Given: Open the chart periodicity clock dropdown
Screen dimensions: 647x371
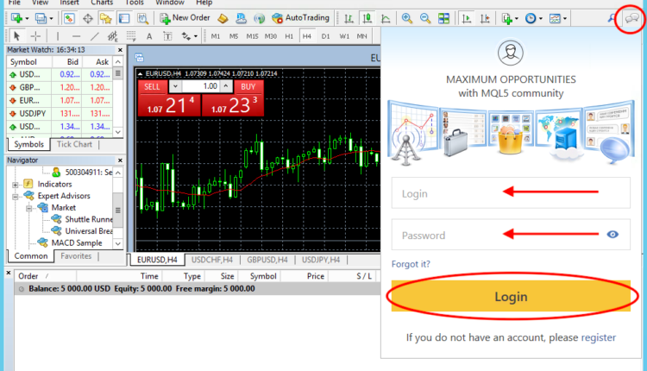Looking at the screenshot, I should click(x=537, y=17).
